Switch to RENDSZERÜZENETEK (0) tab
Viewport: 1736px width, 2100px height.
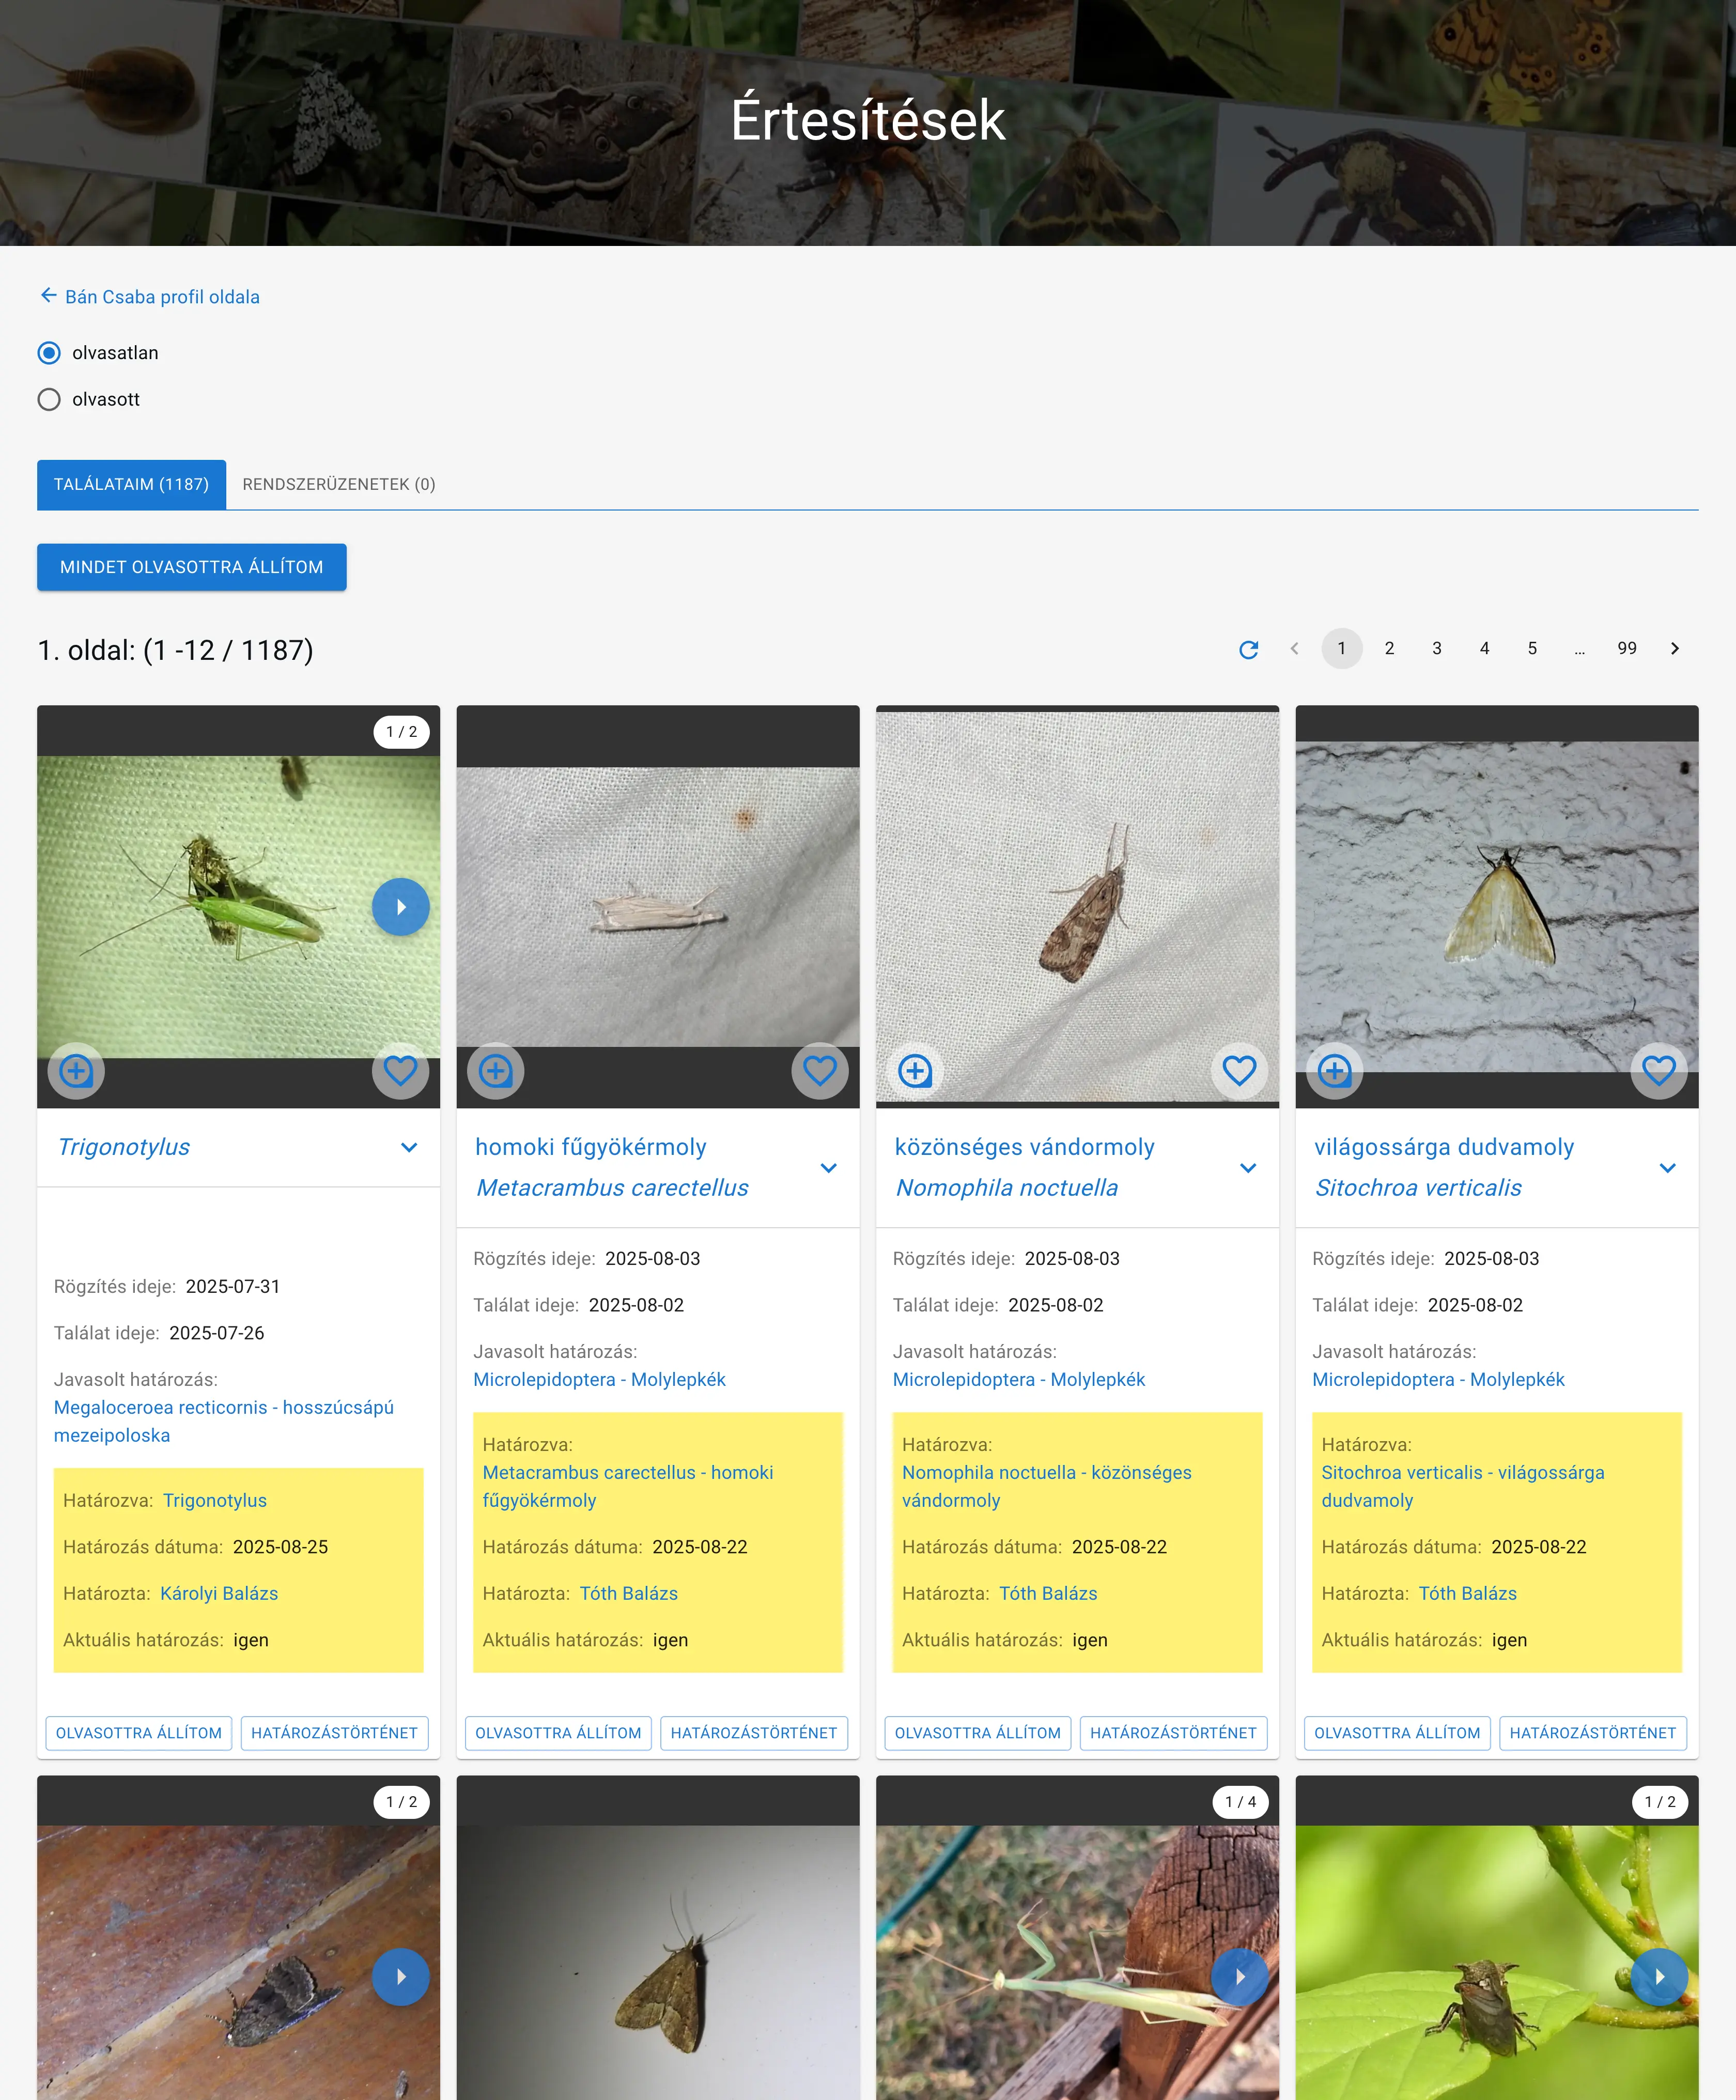click(338, 484)
